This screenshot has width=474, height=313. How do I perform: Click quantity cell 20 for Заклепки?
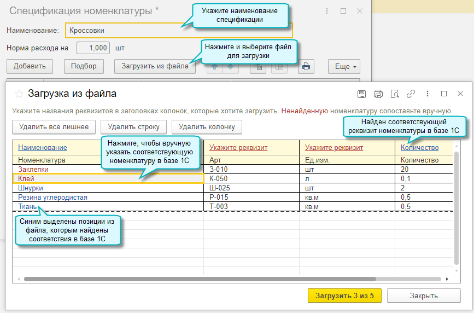pyautogui.click(x=424, y=169)
